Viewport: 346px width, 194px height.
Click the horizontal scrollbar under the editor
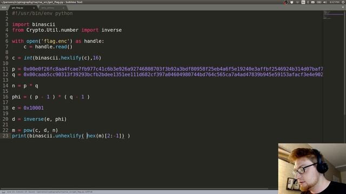click(134, 189)
